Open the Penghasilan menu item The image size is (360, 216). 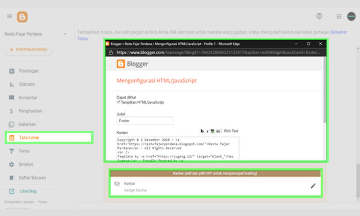[x=30, y=111]
